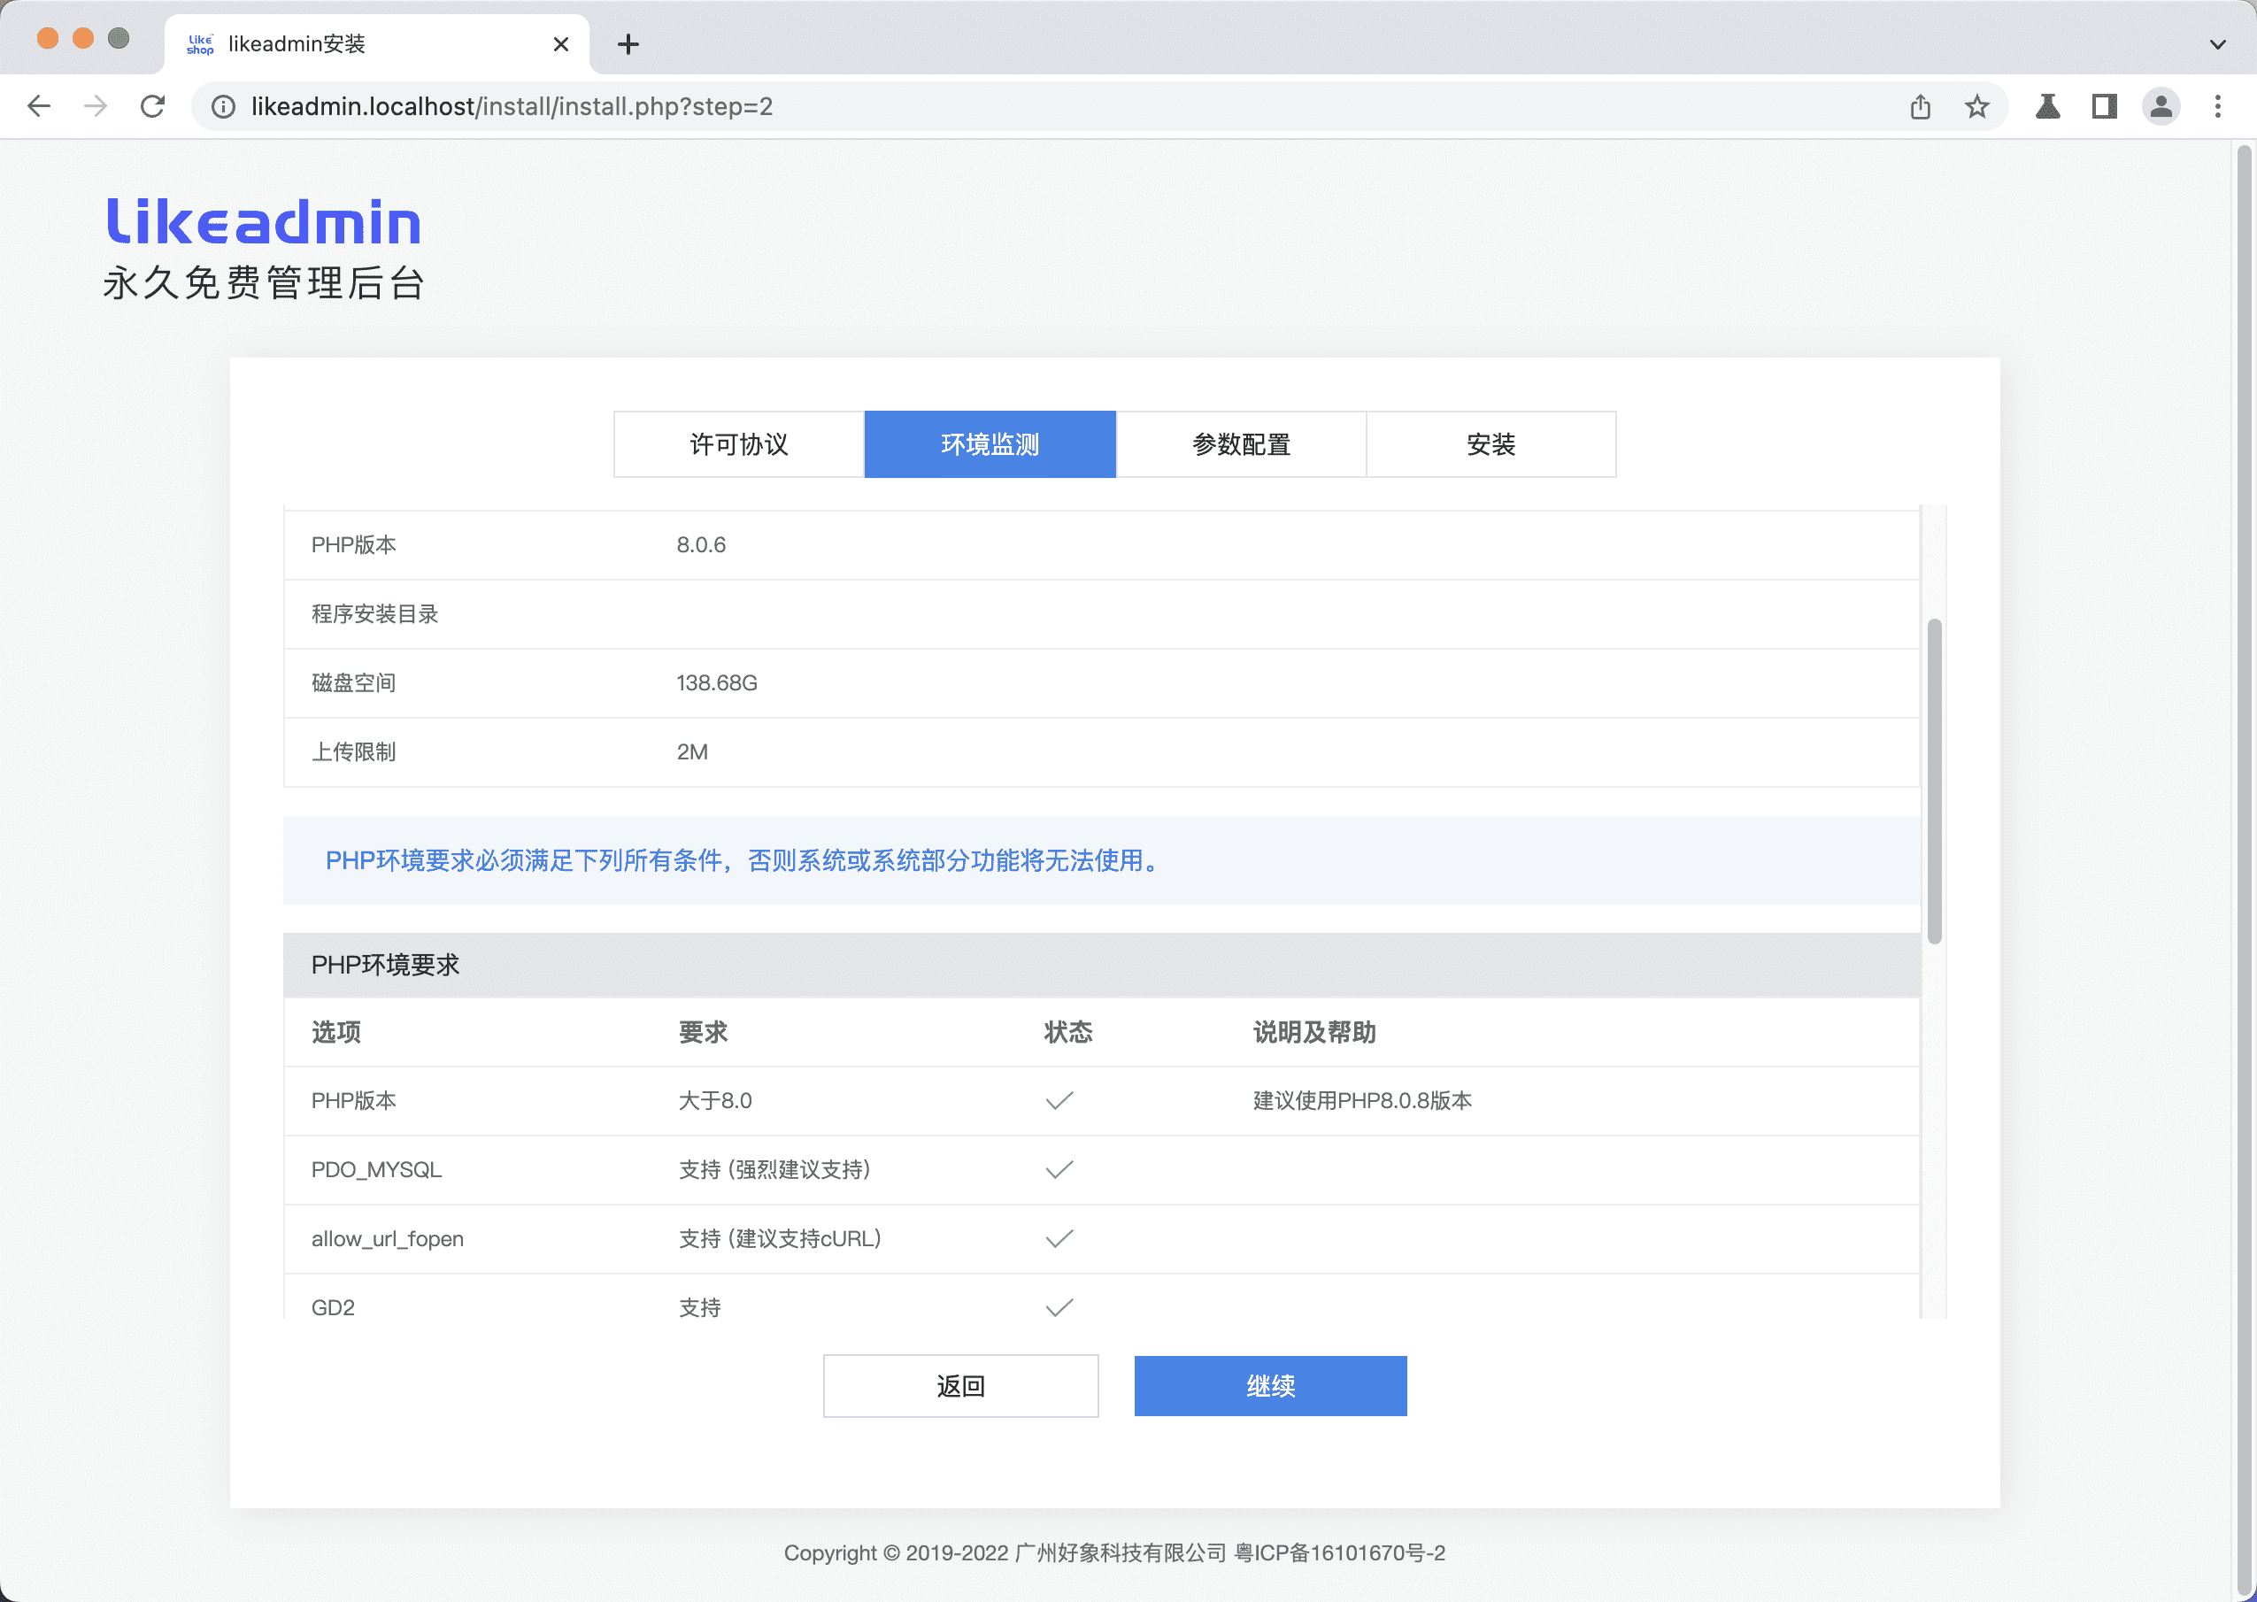This screenshot has width=2257, height=1602.
Task: Click the 要求 column header
Action: point(704,1032)
